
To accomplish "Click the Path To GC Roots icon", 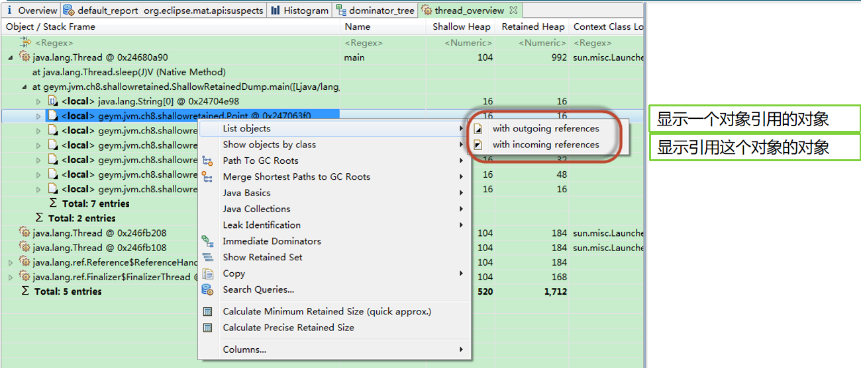I will 208,161.
